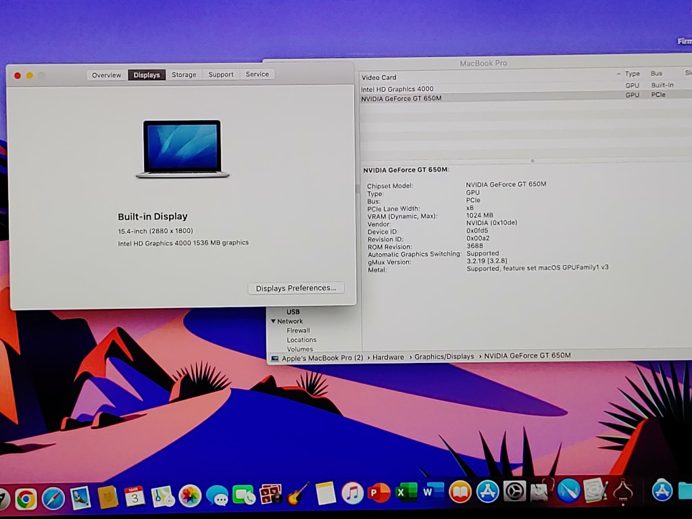Click the ROM Revision value 3688
Image resolution: width=692 pixels, height=519 pixels.
click(475, 246)
